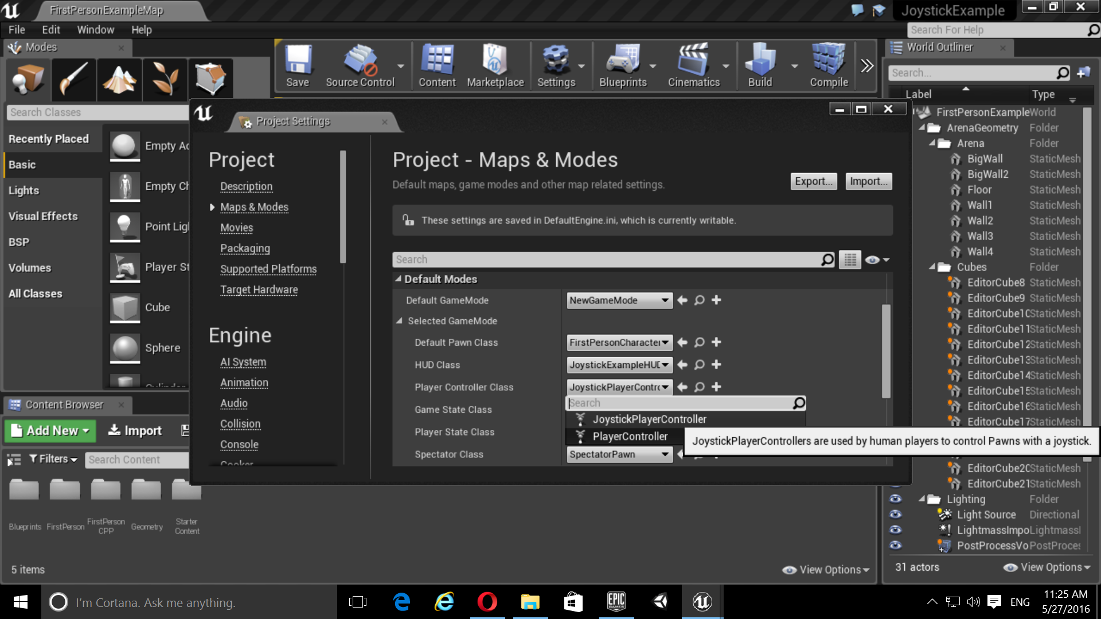The width and height of the screenshot is (1101, 619).
Task: Open the File menu
Action: click(x=17, y=30)
